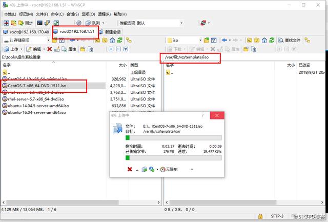The height and width of the screenshot is (222, 328).
Task: Refresh the local panel
Action: 120,41
